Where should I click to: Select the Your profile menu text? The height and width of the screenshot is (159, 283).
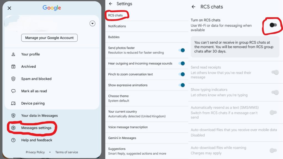click(x=30, y=54)
